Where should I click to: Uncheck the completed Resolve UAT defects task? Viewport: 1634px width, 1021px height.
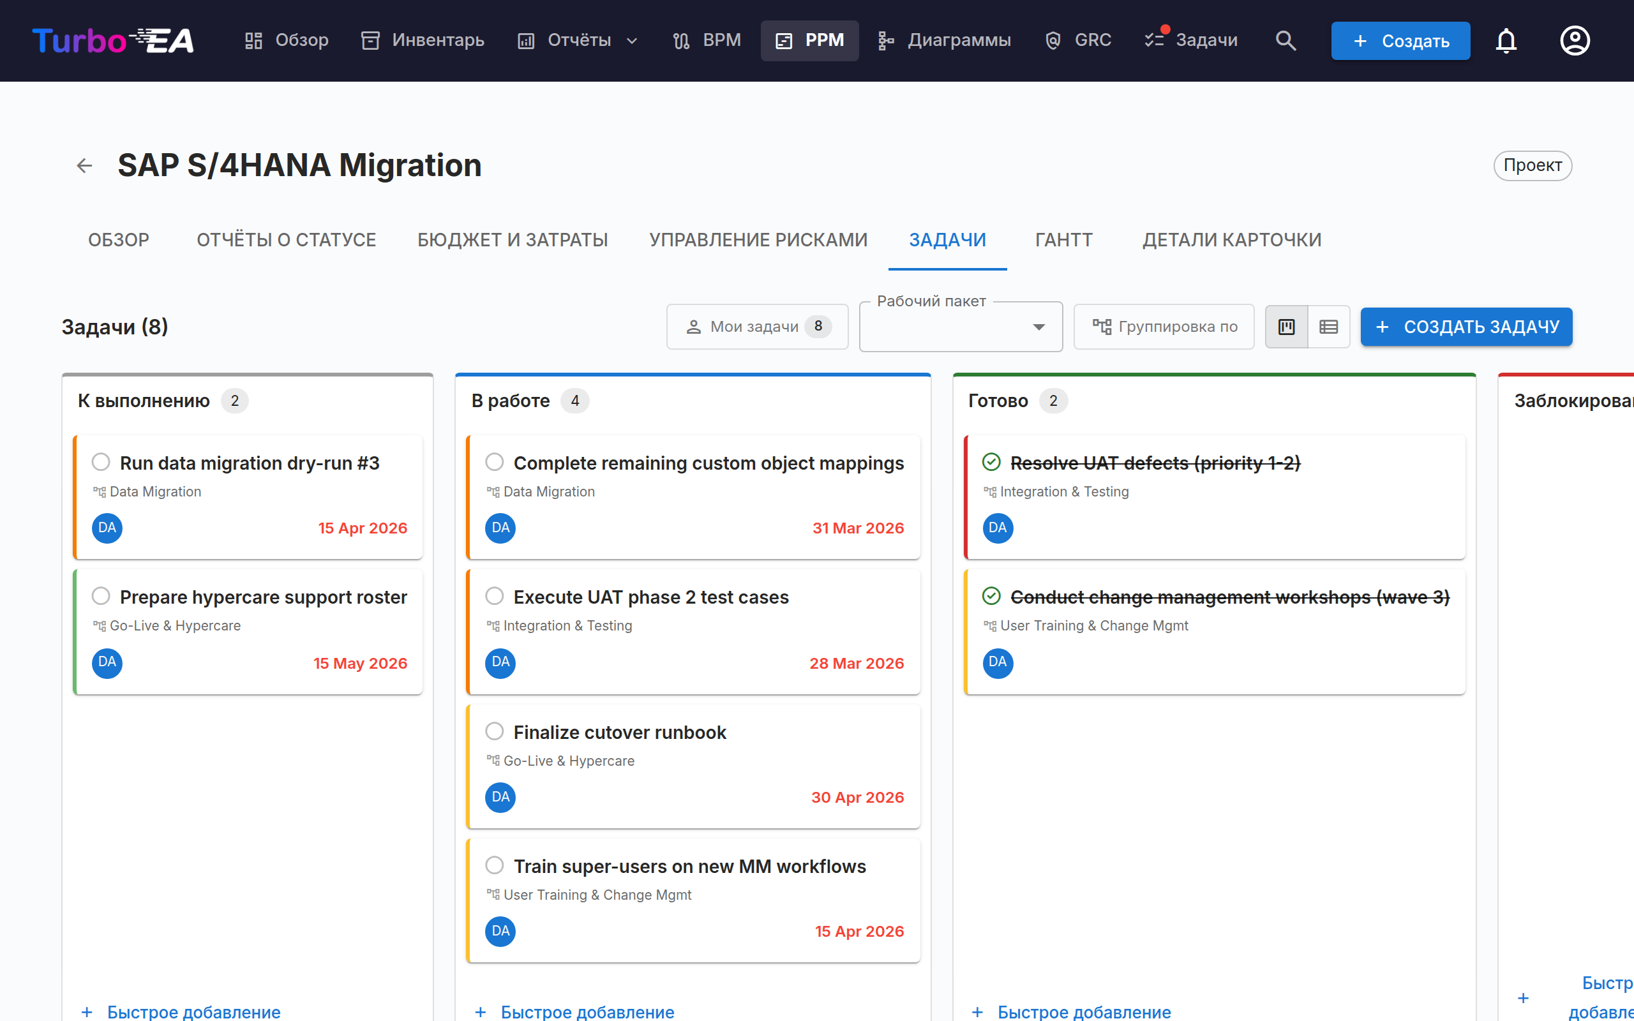(991, 462)
